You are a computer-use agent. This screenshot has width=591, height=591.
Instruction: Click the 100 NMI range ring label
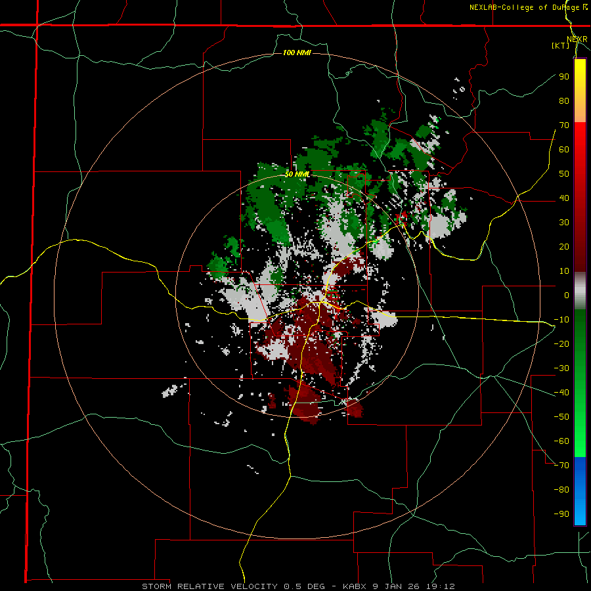point(297,53)
